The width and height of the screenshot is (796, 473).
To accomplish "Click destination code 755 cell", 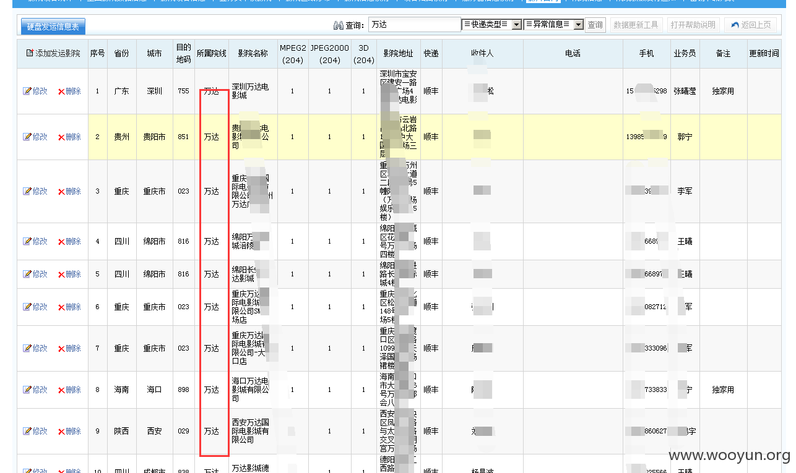I will coord(183,91).
